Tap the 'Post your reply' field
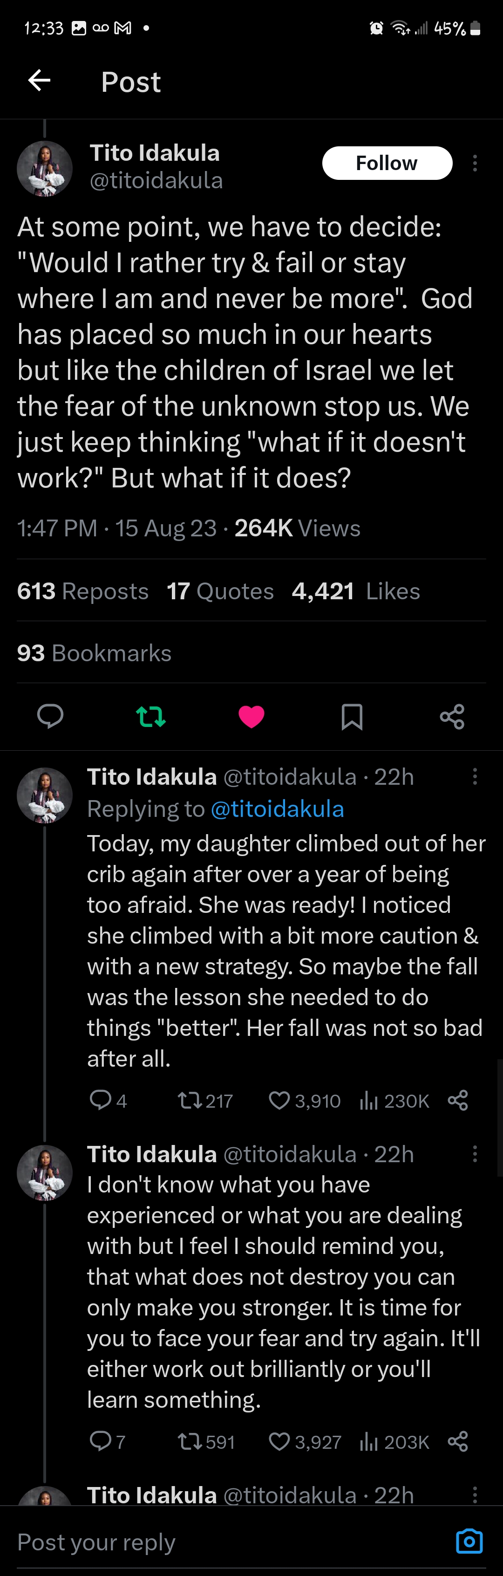 click(184, 1542)
